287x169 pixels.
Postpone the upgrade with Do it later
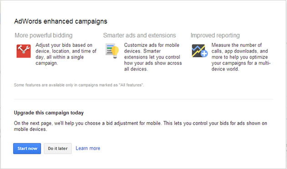(x=58, y=149)
